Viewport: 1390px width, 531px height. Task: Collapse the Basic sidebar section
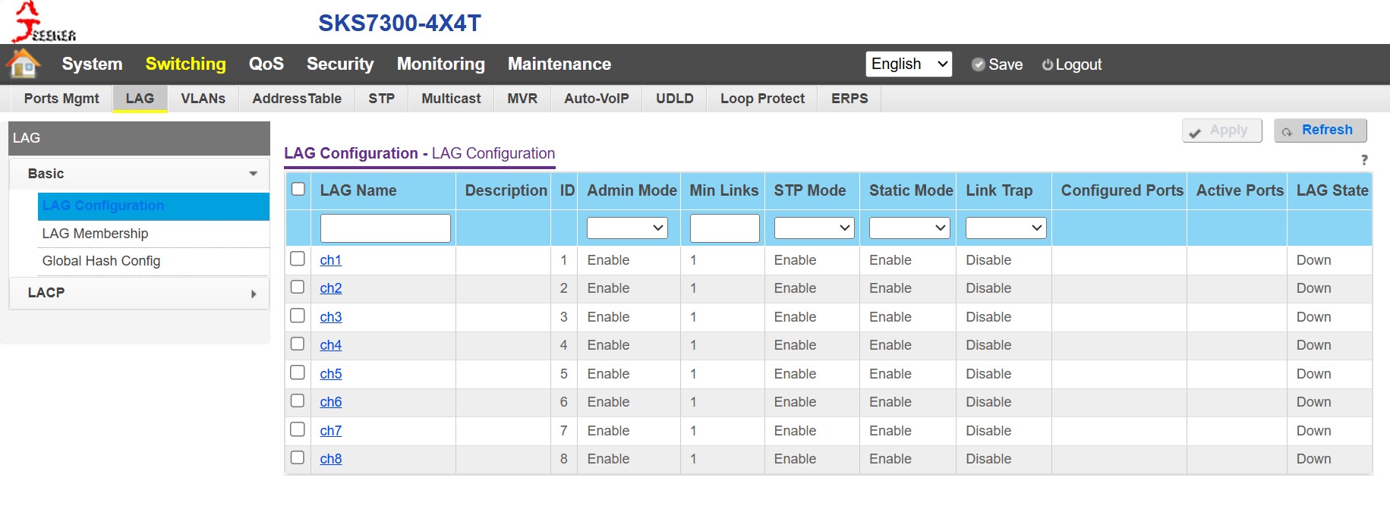pos(140,174)
